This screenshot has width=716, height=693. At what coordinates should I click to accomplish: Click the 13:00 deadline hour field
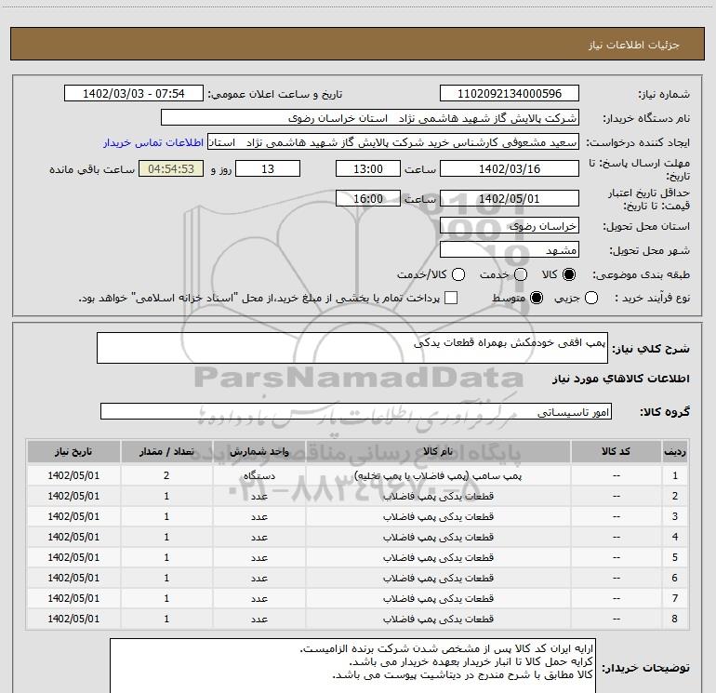[x=368, y=169]
